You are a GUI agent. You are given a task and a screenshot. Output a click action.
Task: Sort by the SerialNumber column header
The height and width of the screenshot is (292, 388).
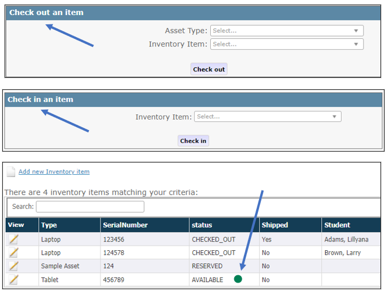click(145, 225)
